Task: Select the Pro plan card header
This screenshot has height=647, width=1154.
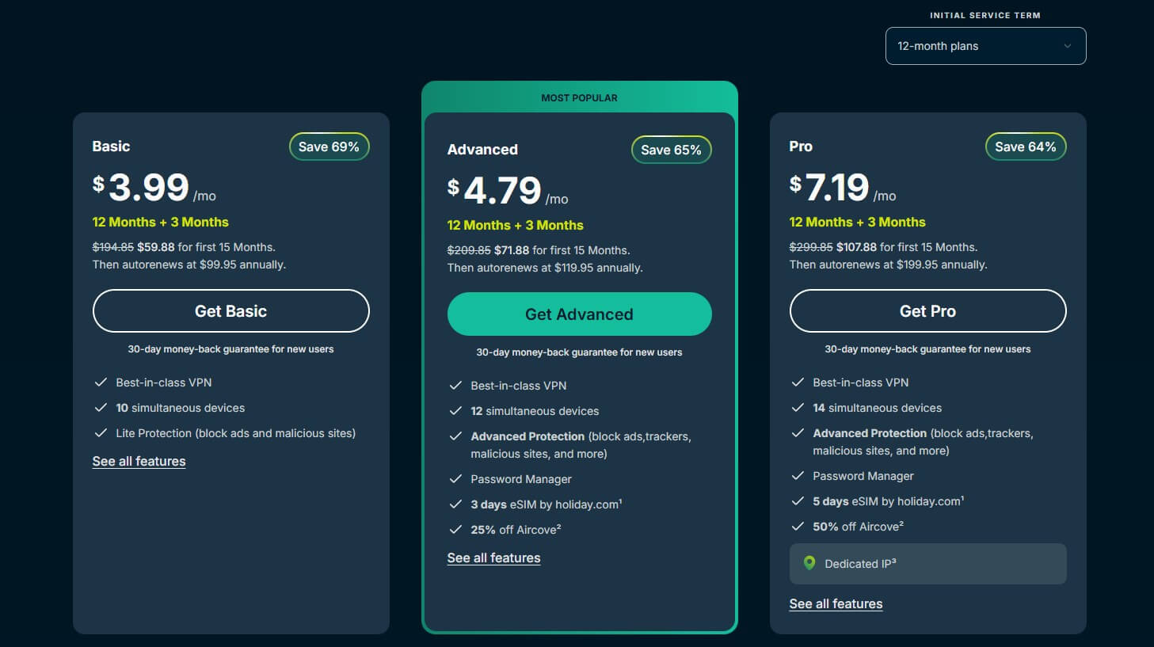Action: tap(800, 146)
